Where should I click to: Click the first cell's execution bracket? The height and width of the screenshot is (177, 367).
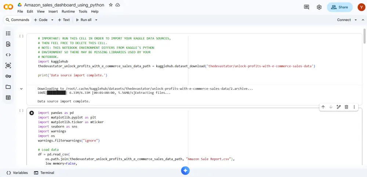tap(21, 36)
